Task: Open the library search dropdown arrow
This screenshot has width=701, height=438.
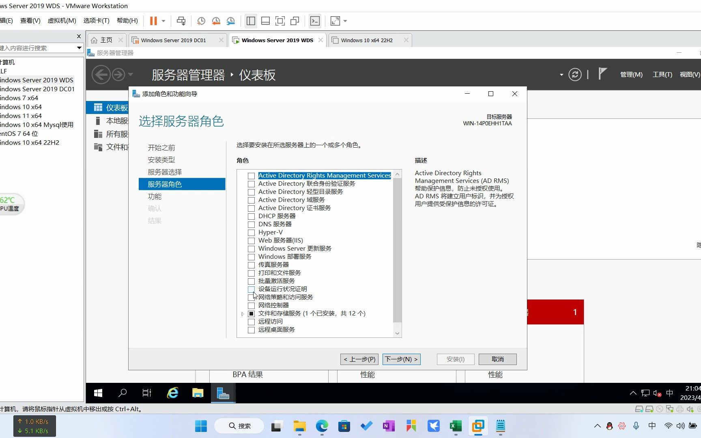Action: click(x=78, y=48)
